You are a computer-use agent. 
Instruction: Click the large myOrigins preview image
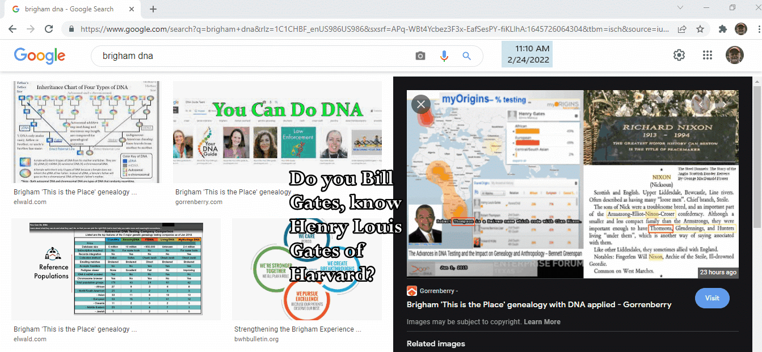(572, 184)
